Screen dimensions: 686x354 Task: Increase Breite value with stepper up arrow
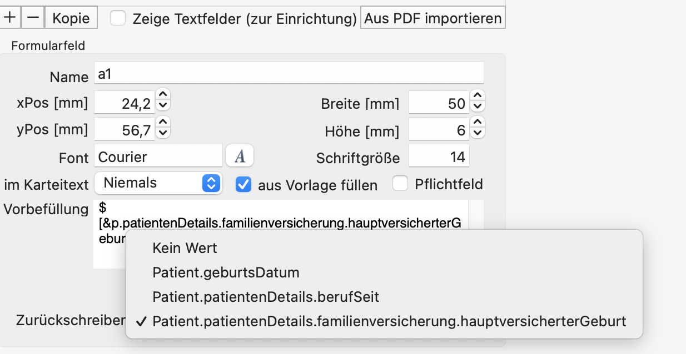pos(478,95)
